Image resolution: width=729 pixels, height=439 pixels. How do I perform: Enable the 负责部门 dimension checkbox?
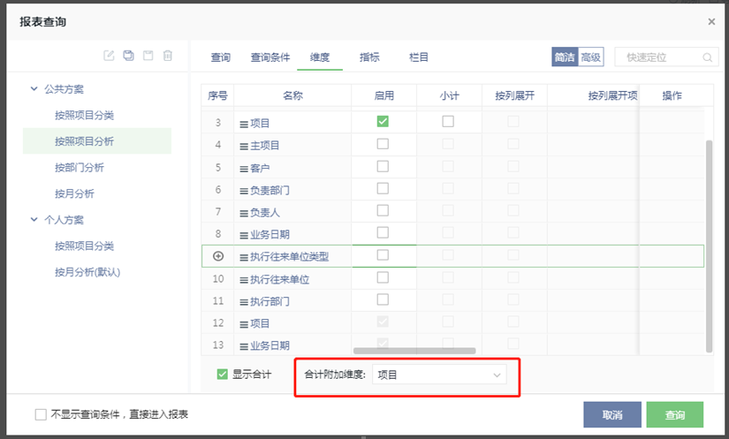tap(383, 189)
